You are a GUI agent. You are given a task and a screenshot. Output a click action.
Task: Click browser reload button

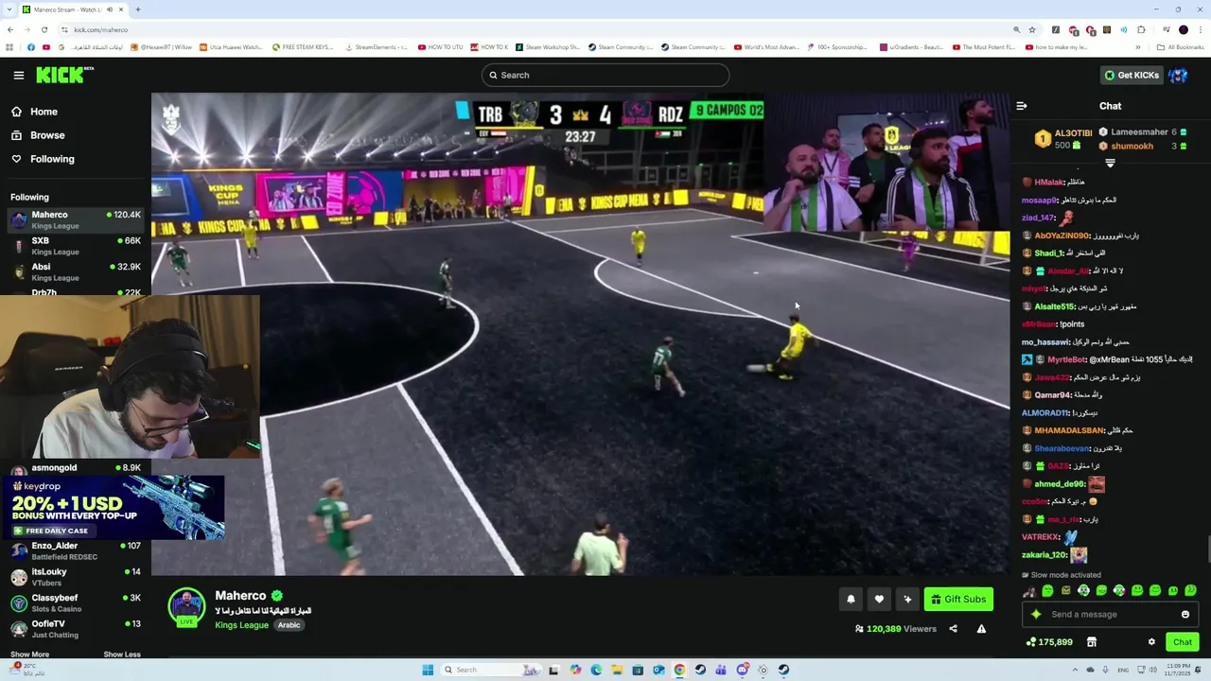[44, 29]
